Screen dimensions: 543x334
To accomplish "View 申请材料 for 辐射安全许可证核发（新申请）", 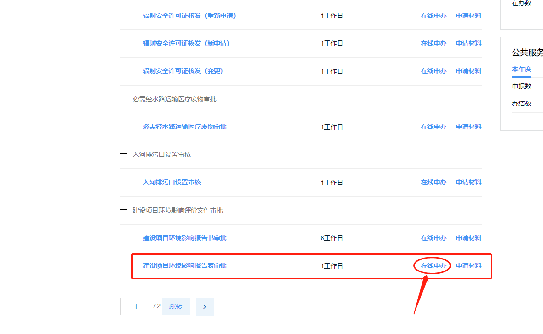I will [x=468, y=43].
